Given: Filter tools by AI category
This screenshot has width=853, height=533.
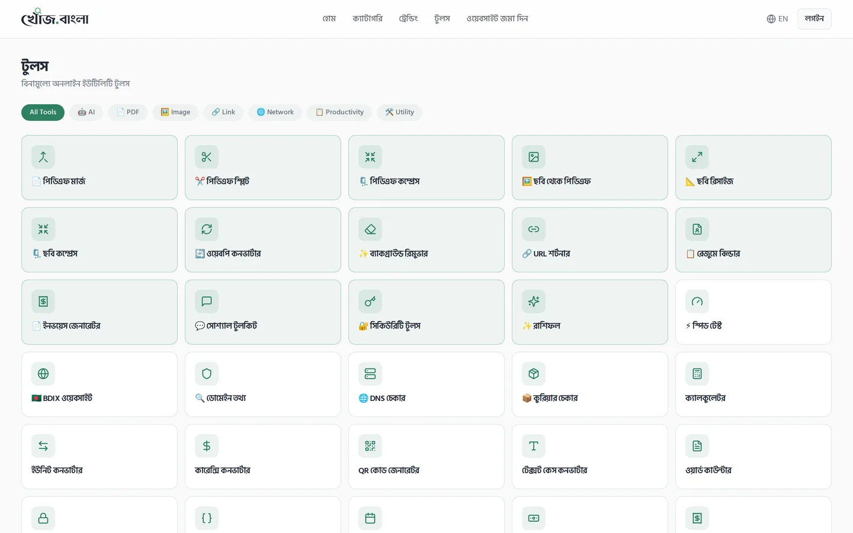Looking at the screenshot, I should pos(86,112).
